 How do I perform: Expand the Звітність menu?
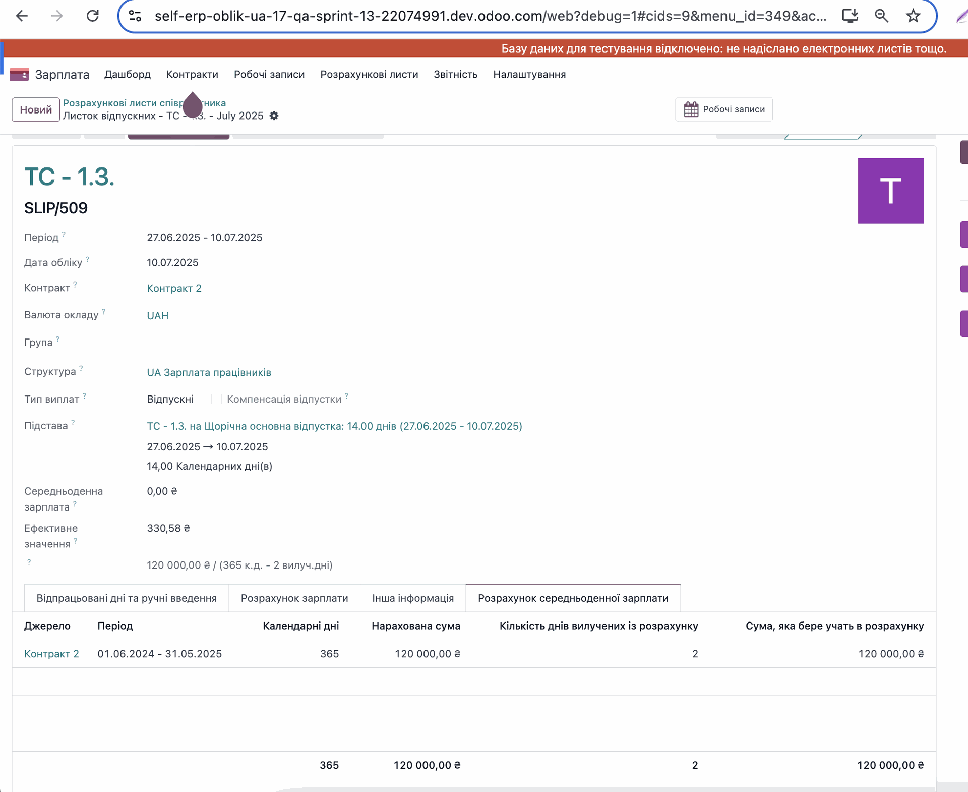[455, 75]
